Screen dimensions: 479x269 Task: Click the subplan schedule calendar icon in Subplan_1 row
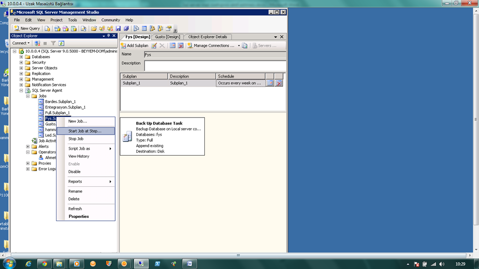(270, 83)
